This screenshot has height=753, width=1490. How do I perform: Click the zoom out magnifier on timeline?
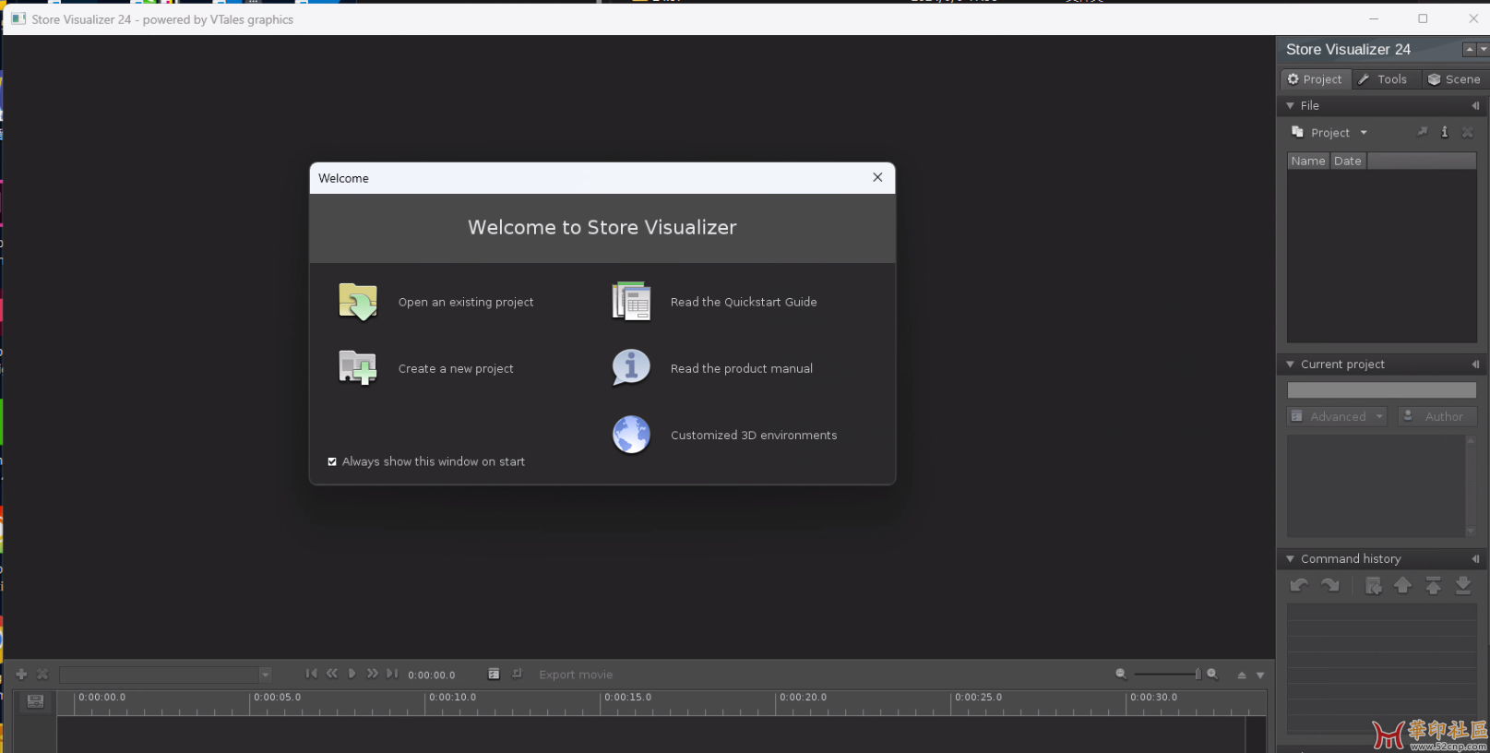click(x=1121, y=675)
